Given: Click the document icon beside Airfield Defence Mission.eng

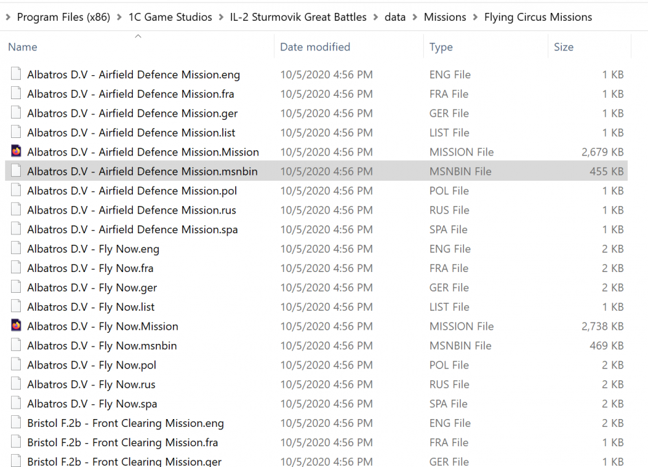Looking at the screenshot, I should coord(16,74).
